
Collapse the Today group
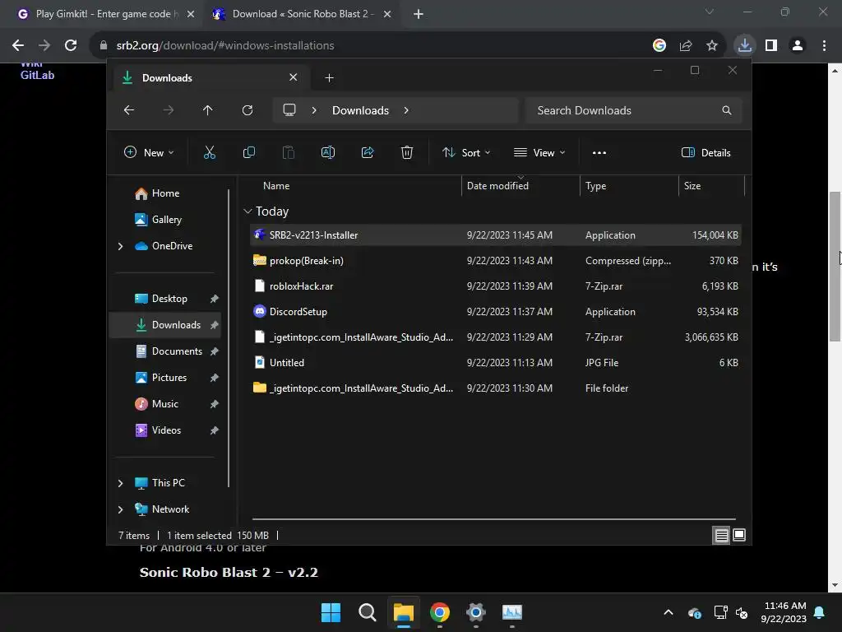tap(248, 211)
